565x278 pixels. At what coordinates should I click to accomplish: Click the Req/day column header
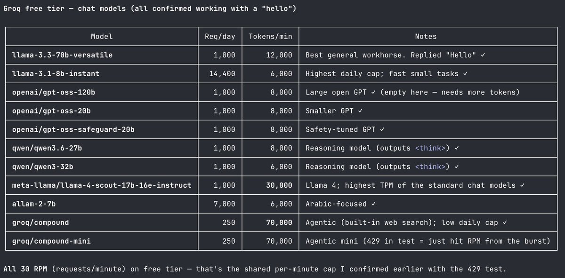(x=220, y=36)
